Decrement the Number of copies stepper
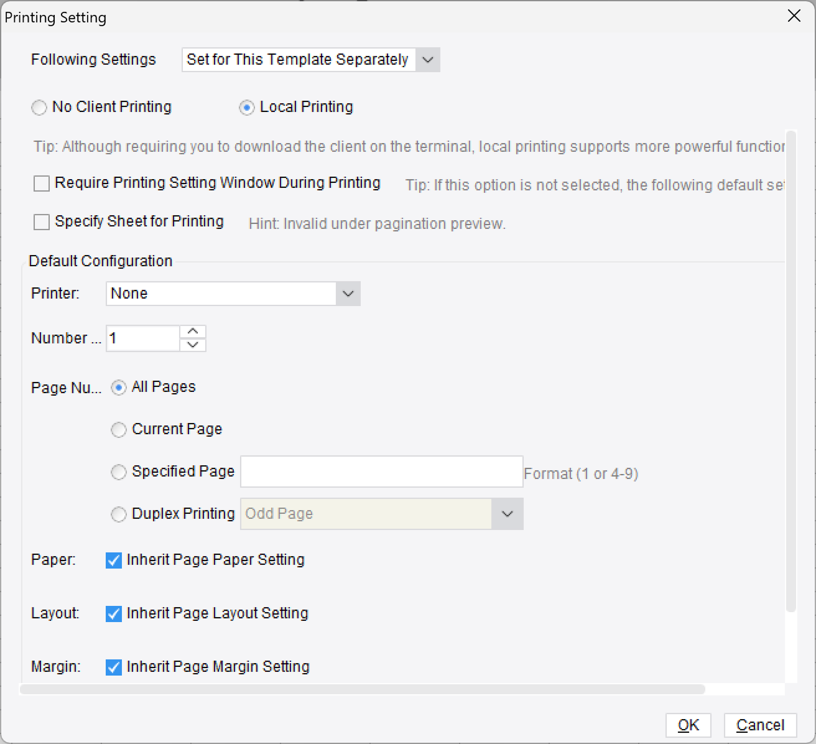Image resolution: width=816 pixels, height=744 pixels. 193,345
